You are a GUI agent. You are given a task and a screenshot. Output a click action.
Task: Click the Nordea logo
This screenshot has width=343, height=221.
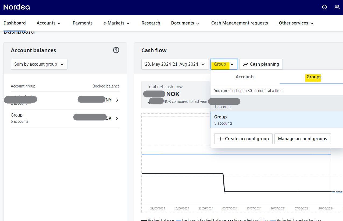pyautogui.click(x=17, y=7)
